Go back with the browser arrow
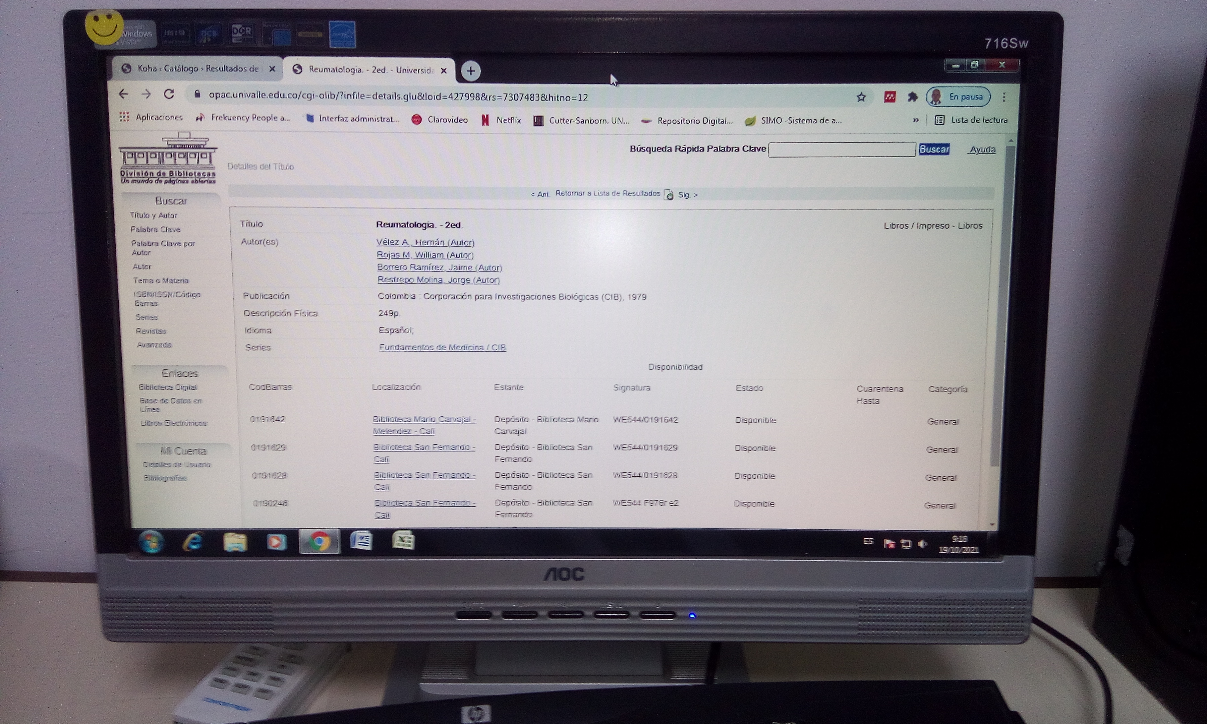1207x724 pixels. pos(123,94)
